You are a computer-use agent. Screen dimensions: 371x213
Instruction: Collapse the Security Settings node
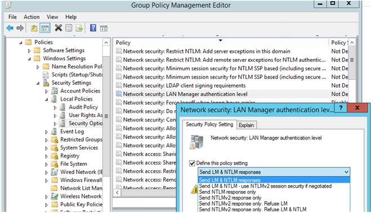coord(38,83)
